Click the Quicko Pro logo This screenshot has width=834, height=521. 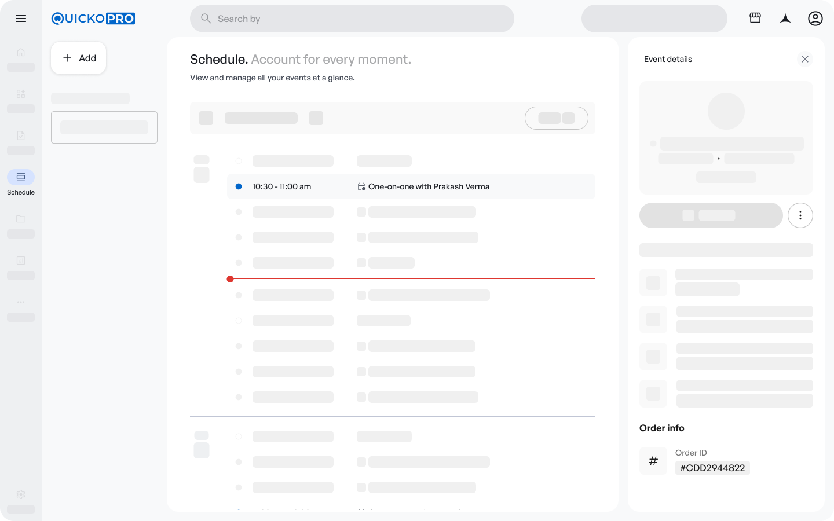click(93, 19)
